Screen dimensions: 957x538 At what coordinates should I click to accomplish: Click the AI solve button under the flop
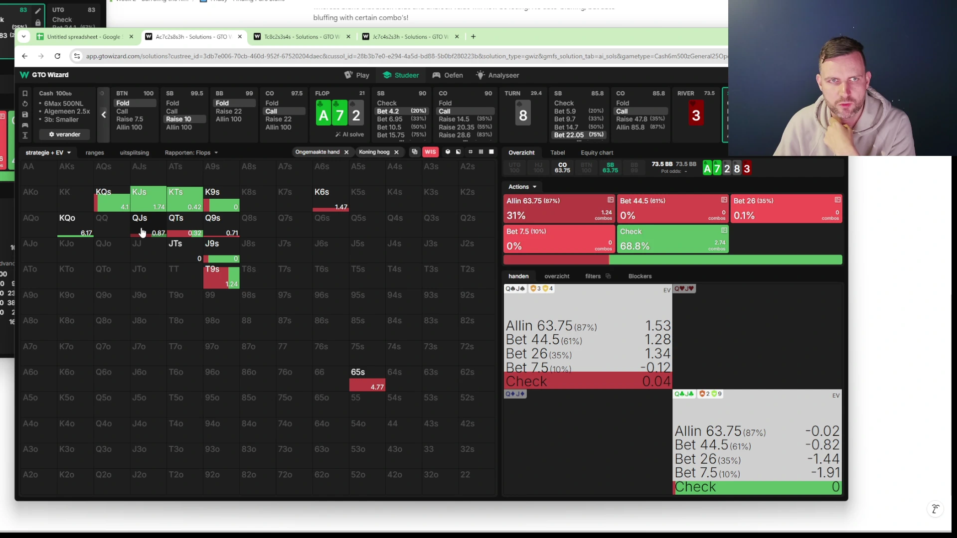(349, 134)
